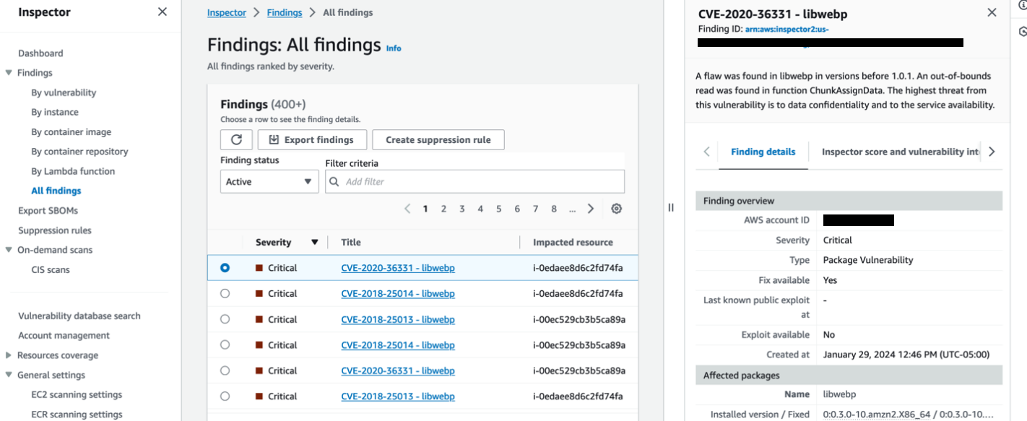Select the Finding details tab
This screenshot has width=1027, height=421.
[763, 152]
